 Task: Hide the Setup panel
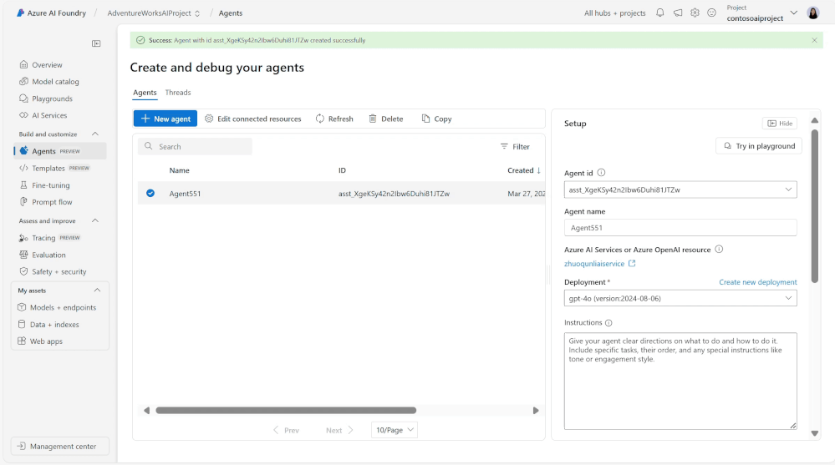click(x=780, y=124)
